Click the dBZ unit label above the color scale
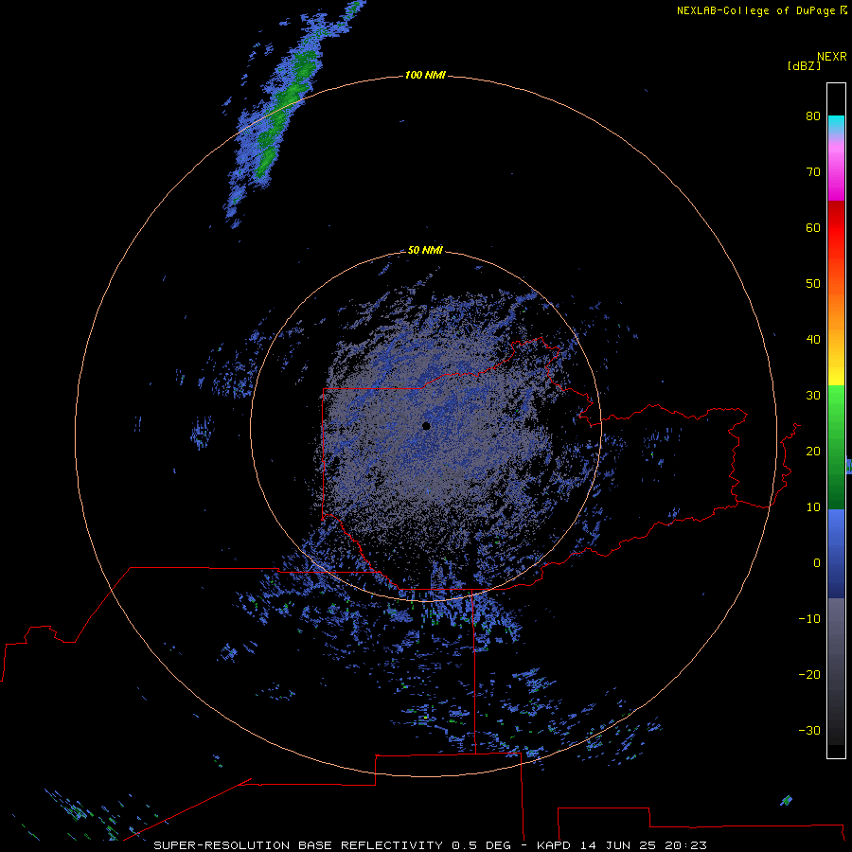The height and width of the screenshot is (852, 852). pos(804,66)
